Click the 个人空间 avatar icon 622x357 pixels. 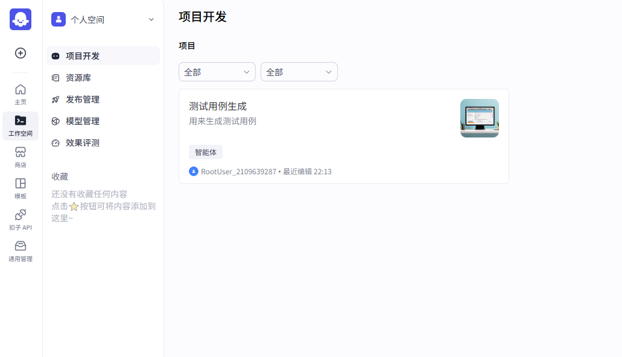[59, 19]
